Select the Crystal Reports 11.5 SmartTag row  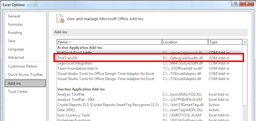point(150,105)
